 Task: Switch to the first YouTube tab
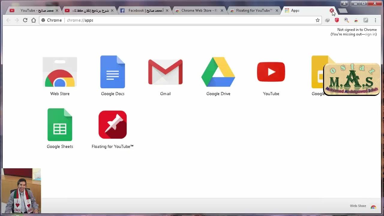click(33, 10)
